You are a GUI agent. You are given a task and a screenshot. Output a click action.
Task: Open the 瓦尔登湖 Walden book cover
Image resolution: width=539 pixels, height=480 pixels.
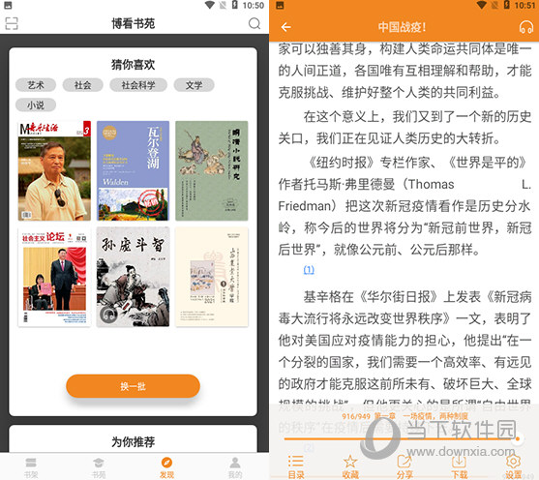[133, 170]
